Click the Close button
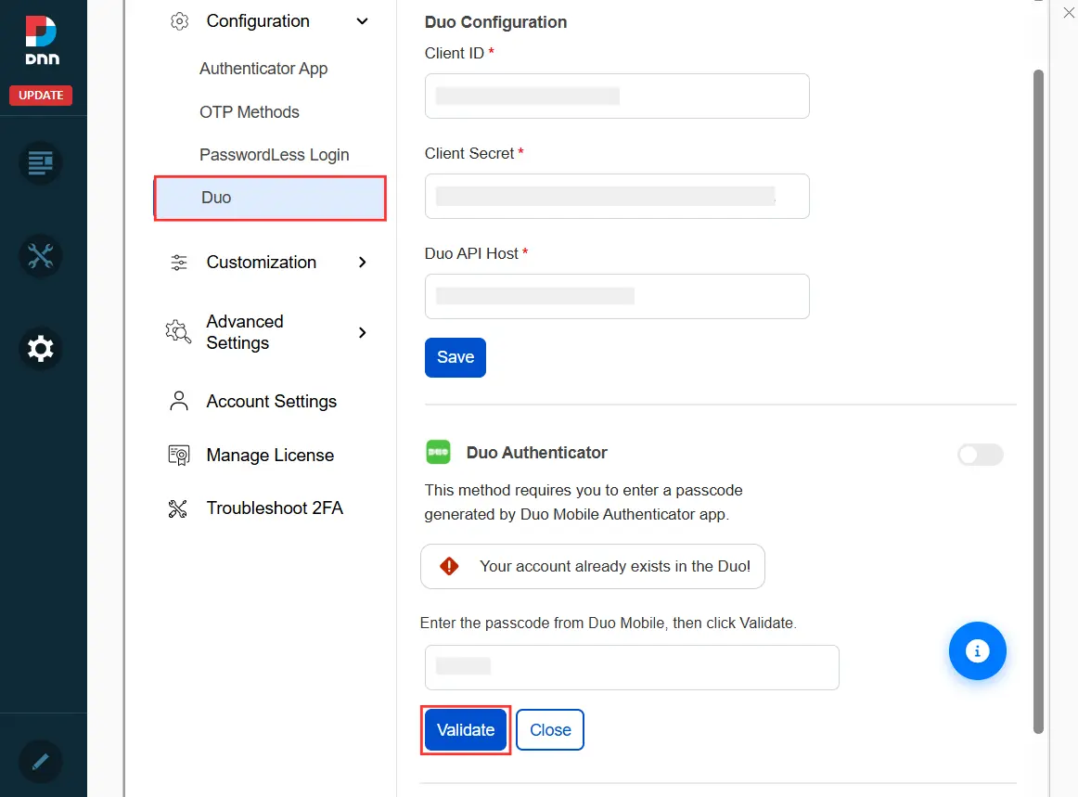Screen dimensions: 1078x797 tap(550, 730)
